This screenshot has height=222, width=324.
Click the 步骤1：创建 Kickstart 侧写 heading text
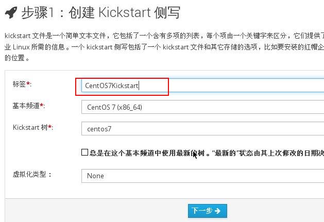[100, 12]
